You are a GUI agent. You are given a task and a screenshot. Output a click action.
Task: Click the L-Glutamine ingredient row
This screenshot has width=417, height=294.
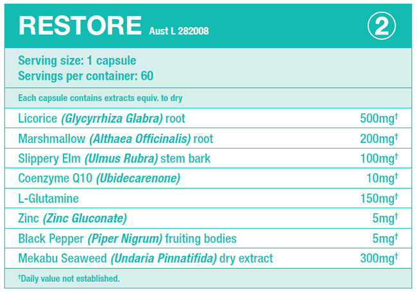tap(49, 199)
